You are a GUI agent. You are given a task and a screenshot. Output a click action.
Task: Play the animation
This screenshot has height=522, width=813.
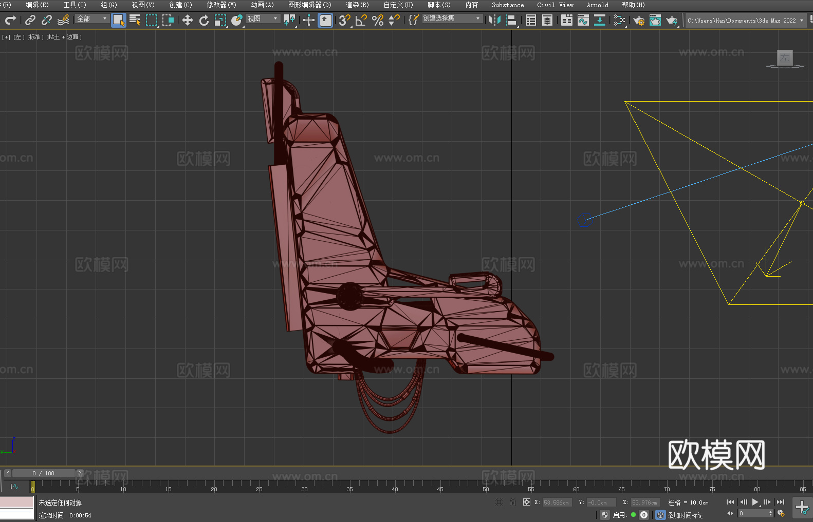[755, 502]
